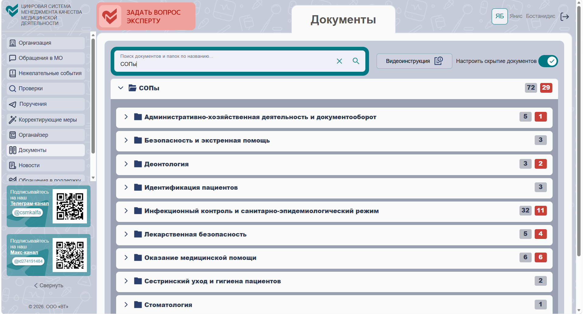Select the Документы sidebar item
This screenshot has width=583, height=314.
46,150
